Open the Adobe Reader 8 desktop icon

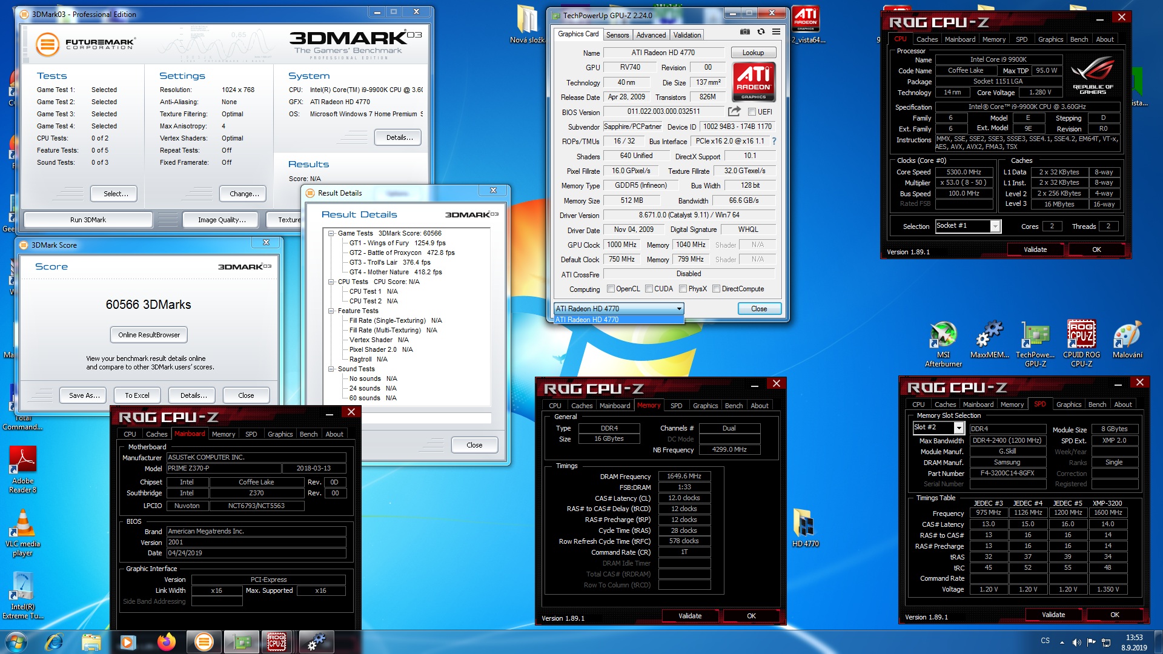click(x=23, y=469)
